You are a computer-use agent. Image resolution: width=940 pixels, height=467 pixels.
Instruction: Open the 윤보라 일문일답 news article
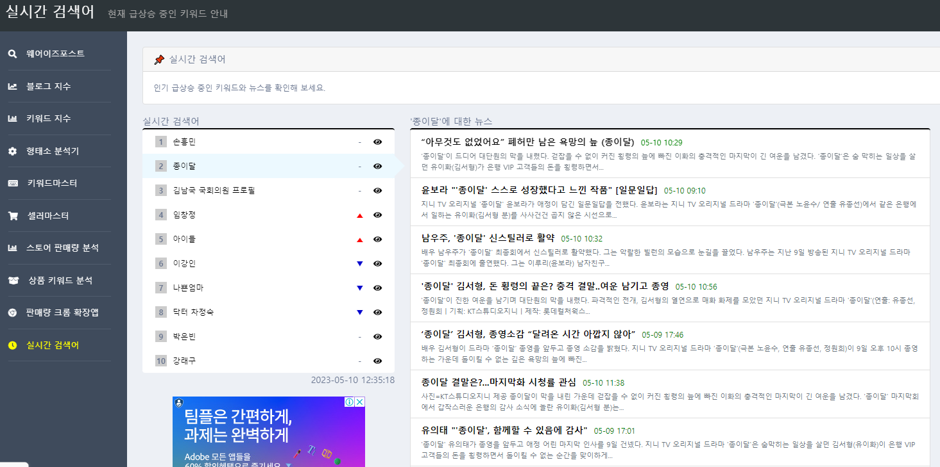tap(539, 190)
